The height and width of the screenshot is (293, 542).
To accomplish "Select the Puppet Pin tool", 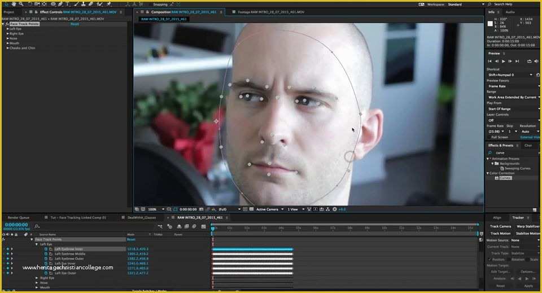I will pyautogui.click(x=108, y=4).
